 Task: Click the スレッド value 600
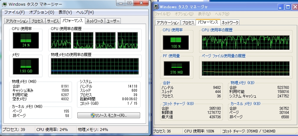pos(134,90)
